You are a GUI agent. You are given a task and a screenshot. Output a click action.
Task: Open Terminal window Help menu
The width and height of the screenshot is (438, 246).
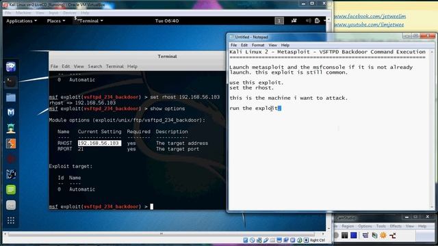[132, 66]
